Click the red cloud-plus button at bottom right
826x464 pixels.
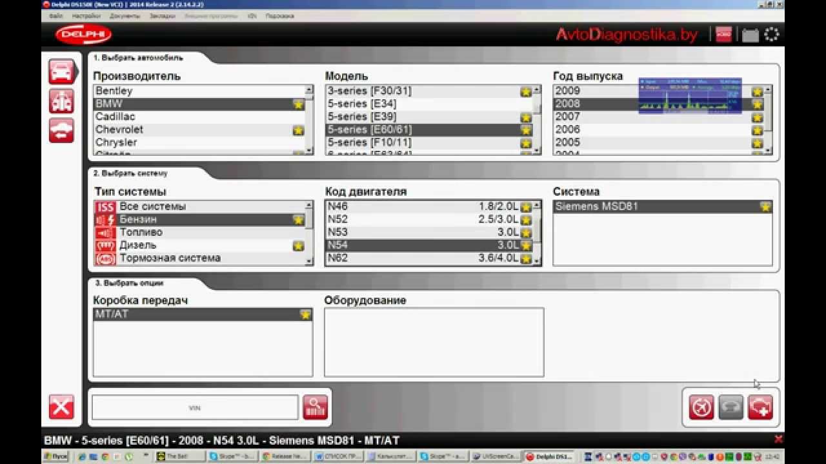point(760,407)
